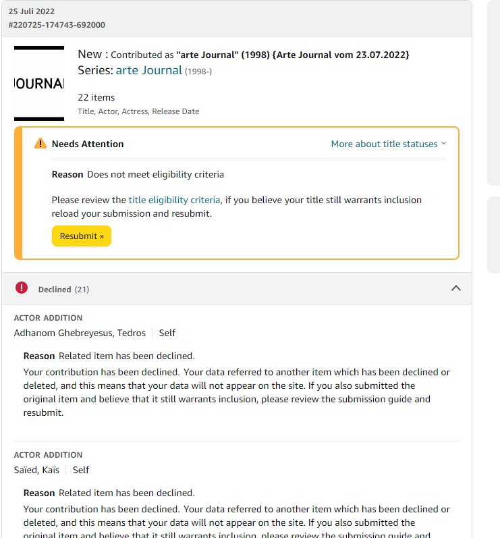Open the title eligibility criteria link
This screenshot has width=500, height=538.
click(x=174, y=200)
